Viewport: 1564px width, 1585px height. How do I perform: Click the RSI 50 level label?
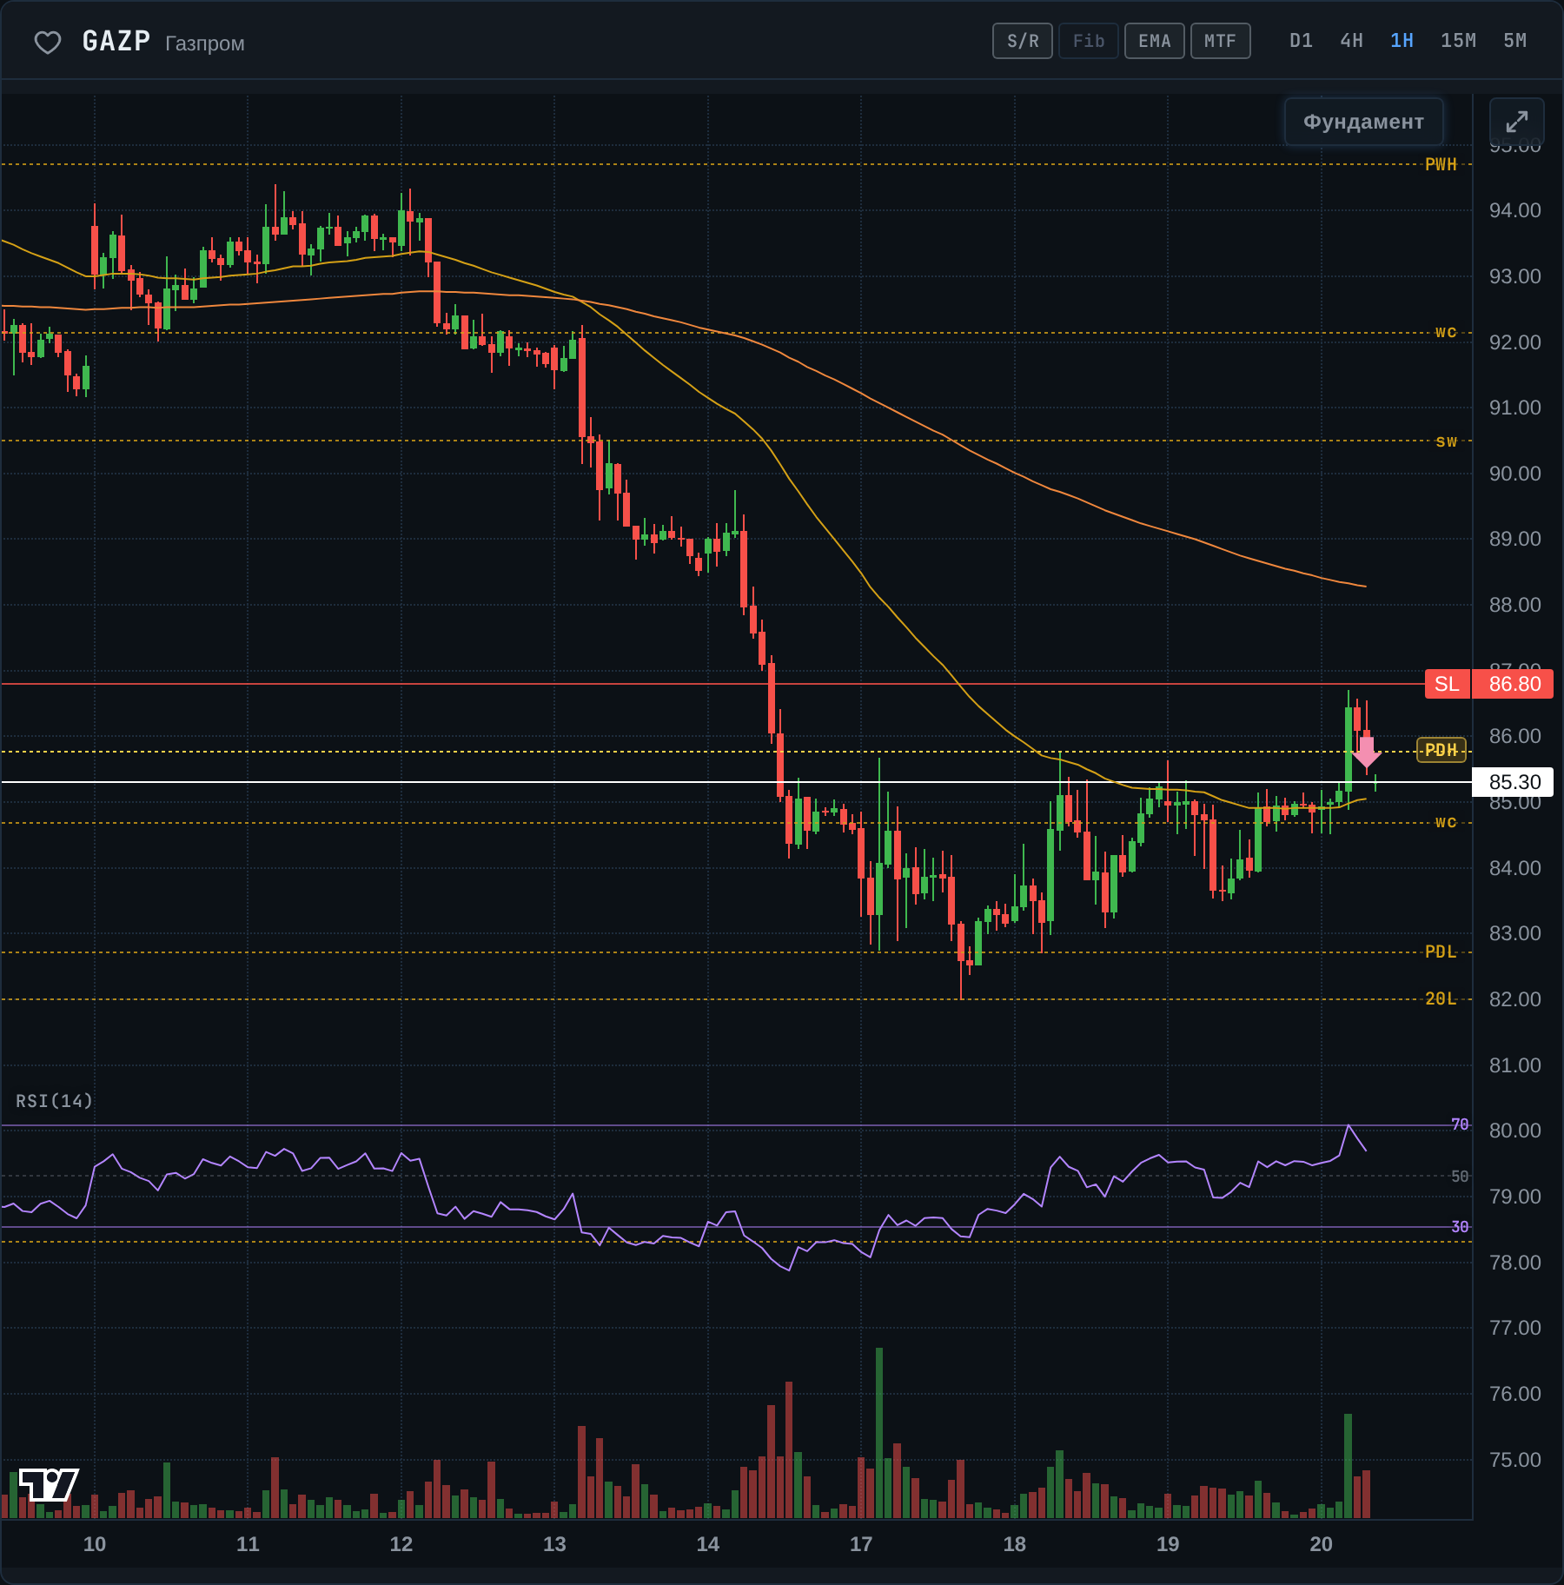(1460, 1177)
